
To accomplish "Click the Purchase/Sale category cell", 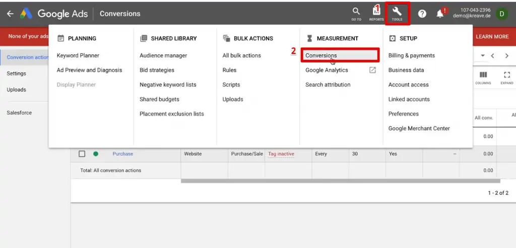I will [x=247, y=154].
